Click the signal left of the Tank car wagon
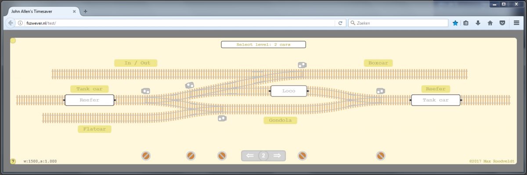The width and height of the screenshot is (527, 175). click(381, 91)
